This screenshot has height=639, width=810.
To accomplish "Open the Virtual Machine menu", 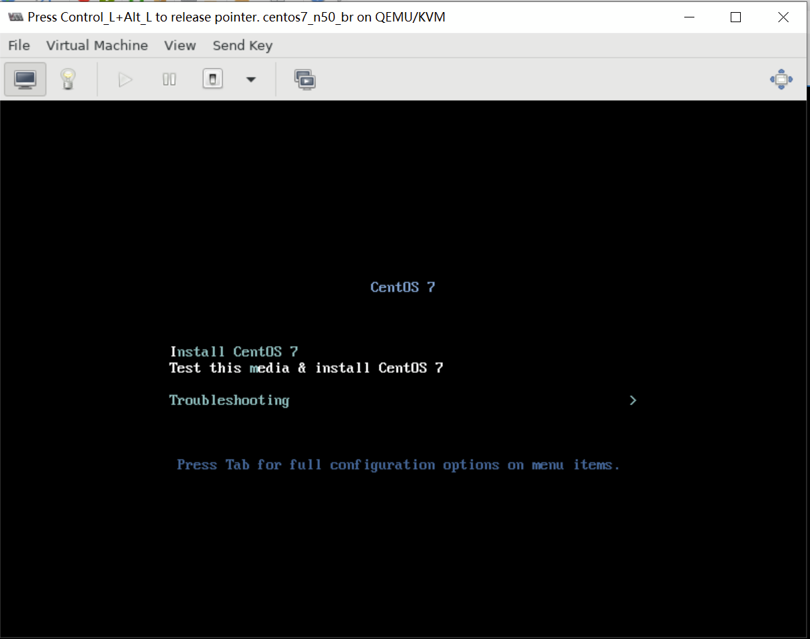I will [x=97, y=46].
